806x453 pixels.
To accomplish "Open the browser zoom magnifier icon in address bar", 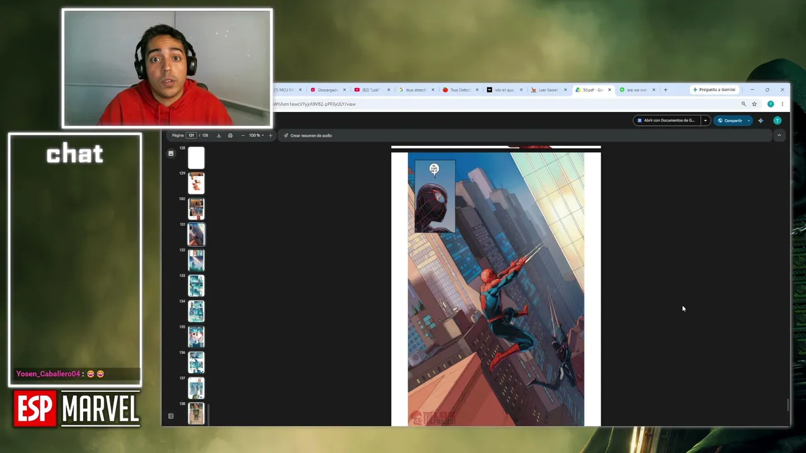I will tap(744, 104).
